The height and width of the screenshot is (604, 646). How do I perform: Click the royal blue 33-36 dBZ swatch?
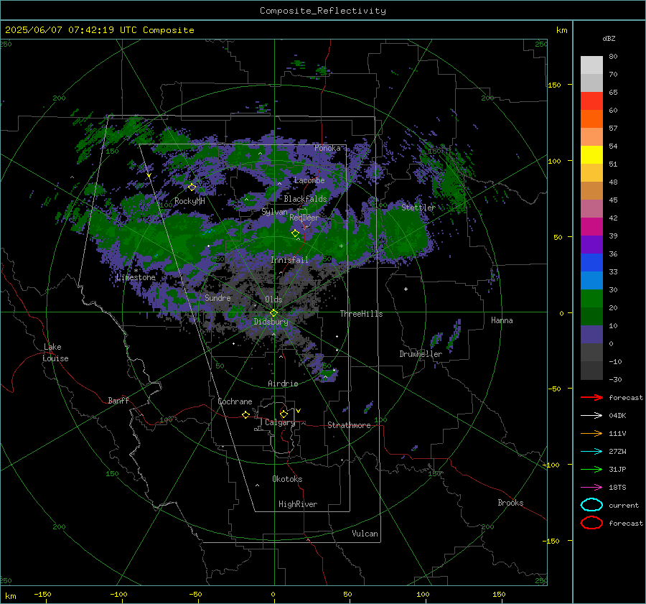click(x=591, y=263)
